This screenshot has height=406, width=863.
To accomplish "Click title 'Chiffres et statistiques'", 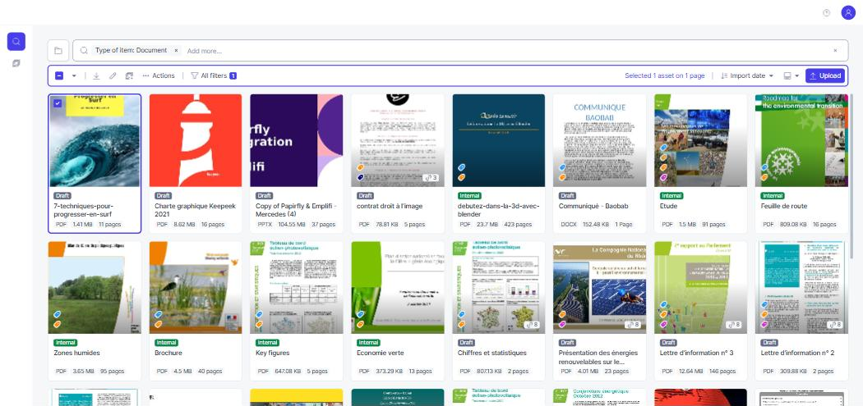I will [492, 353].
